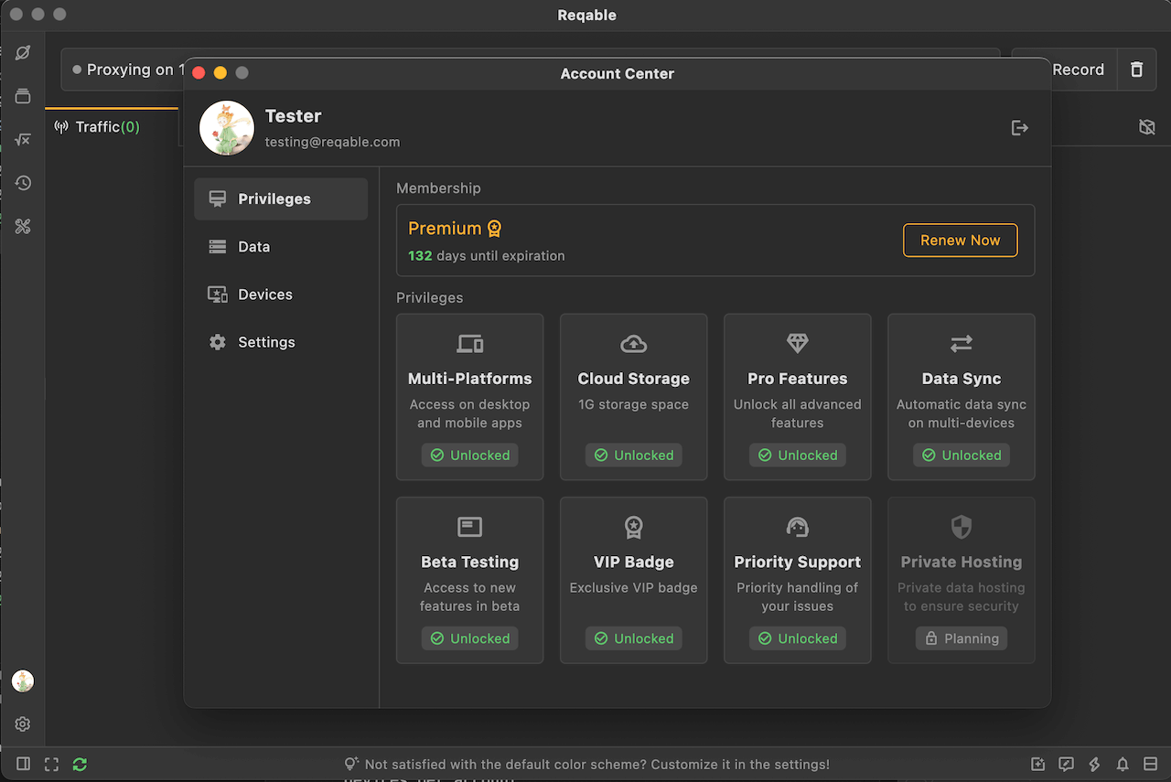Click the Renew Now button
This screenshot has width=1171, height=782.
(960, 241)
